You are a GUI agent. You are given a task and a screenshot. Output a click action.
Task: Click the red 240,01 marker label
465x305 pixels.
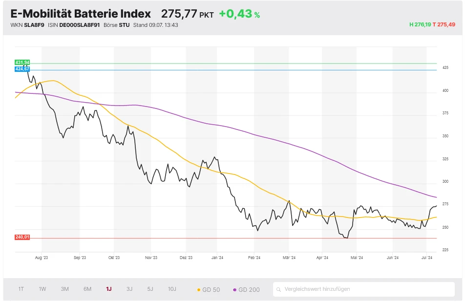click(x=21, y=237)
